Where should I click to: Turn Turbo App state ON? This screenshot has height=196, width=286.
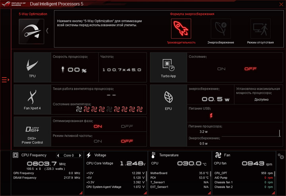221,69
